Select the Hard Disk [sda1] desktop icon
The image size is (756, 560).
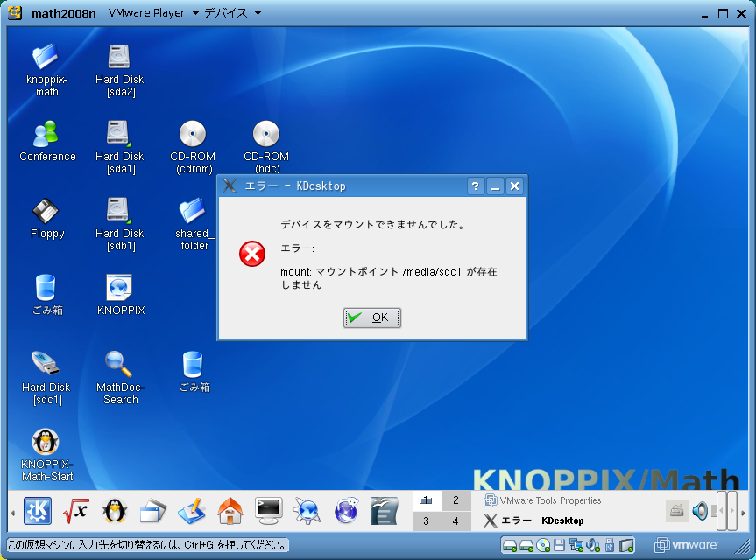click(x=119, y=133)
